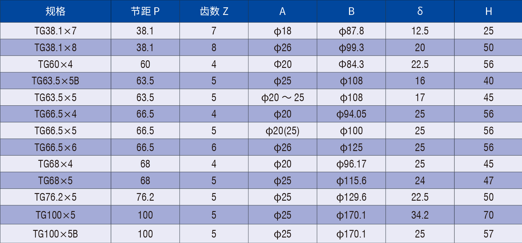Select the ф20(25) cell

point(283,131)
